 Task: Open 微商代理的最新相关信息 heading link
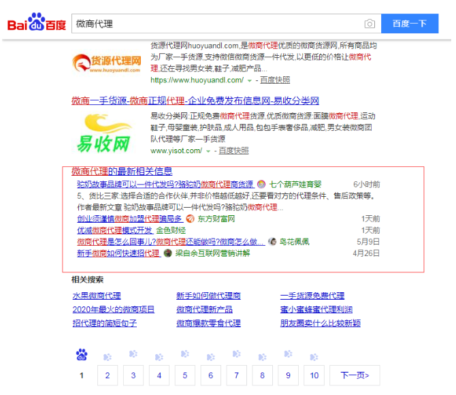122,171
